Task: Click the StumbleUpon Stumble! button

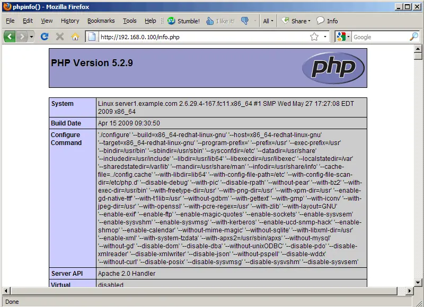Action: coord(183,21)
